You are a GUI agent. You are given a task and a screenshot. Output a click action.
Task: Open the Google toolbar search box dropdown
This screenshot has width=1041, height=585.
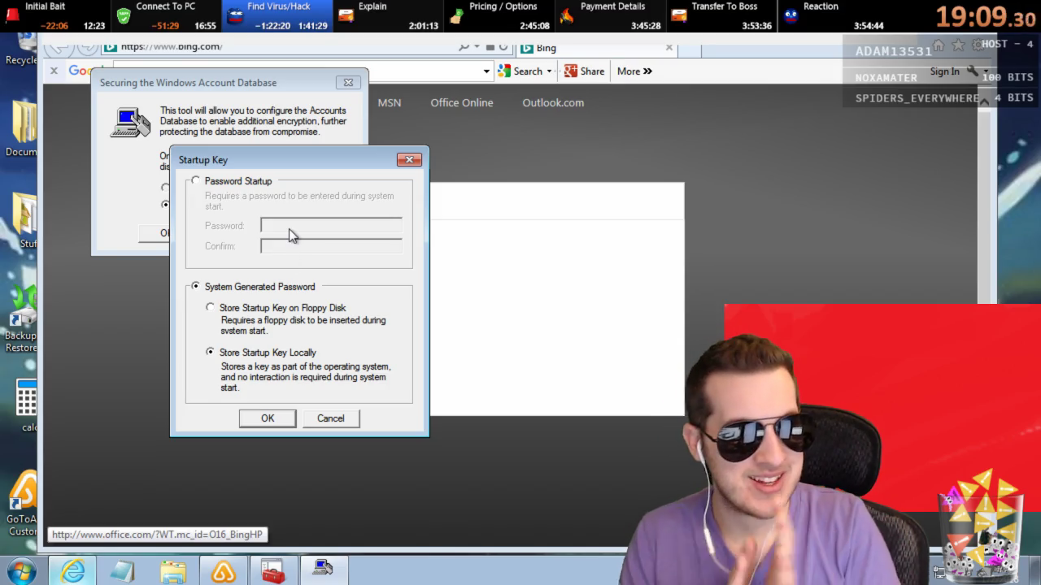pyautogui.click(x=486, y=71)
